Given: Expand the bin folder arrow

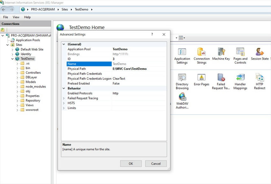Looking at the screenshot, I should tap(17, 68).
